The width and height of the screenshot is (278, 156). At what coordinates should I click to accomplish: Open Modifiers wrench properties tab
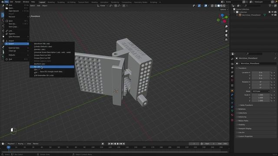232,95
